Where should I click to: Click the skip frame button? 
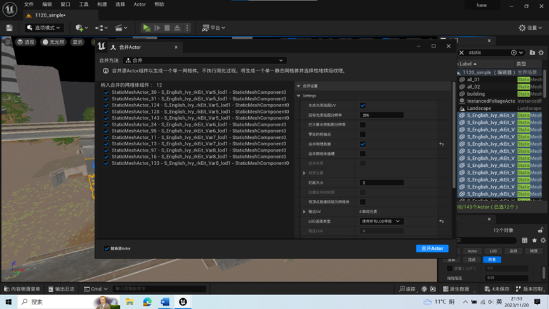[x=157, y=28]
